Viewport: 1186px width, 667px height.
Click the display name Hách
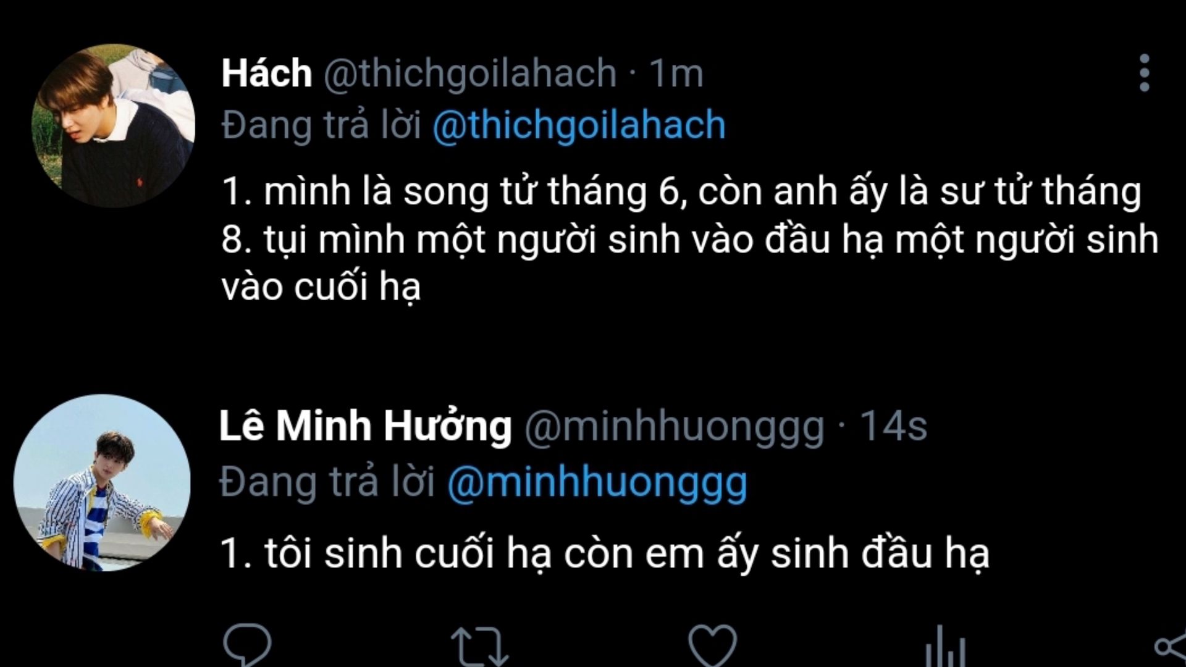tap(266, 73)
